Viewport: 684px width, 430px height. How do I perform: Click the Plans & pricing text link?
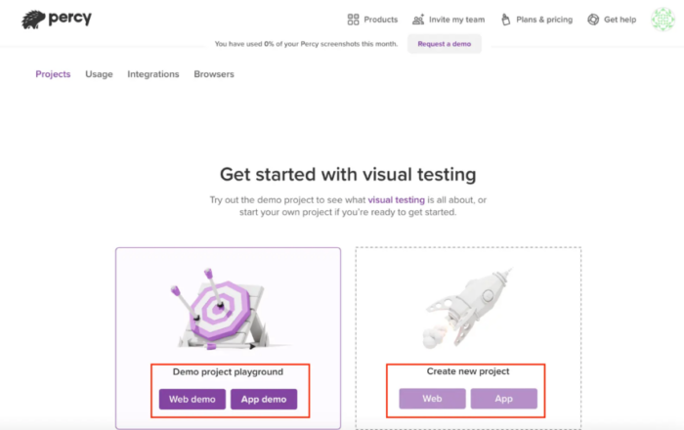pyautogui.click(x=544, y=20)
